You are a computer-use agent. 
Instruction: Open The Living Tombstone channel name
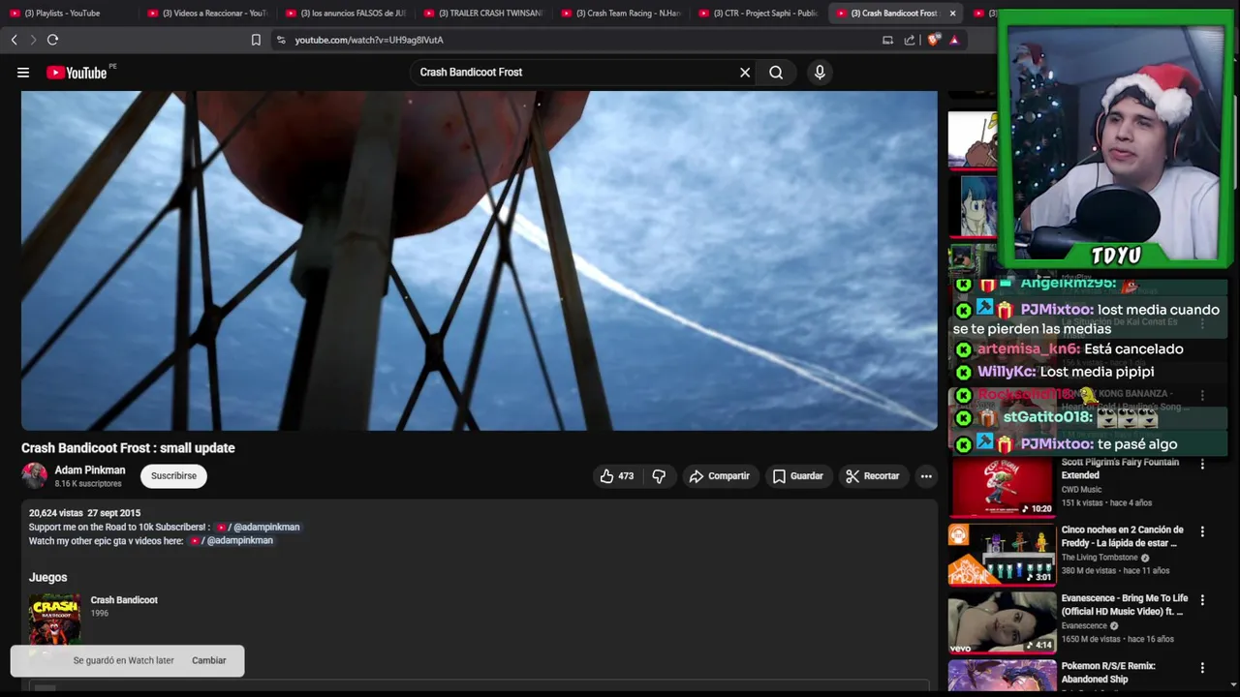tap(1100, 558)
